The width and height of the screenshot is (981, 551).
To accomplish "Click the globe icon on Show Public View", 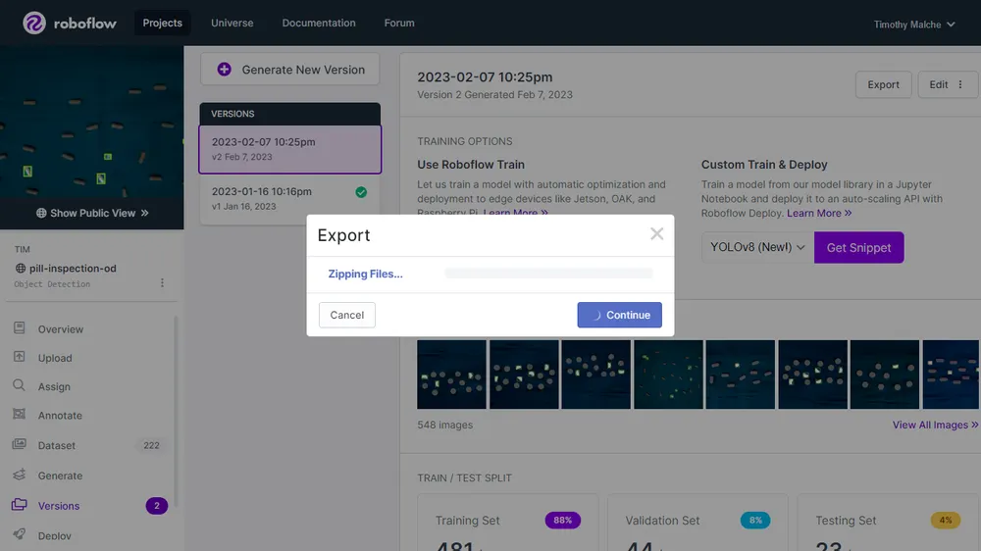I will pos(41,213).
